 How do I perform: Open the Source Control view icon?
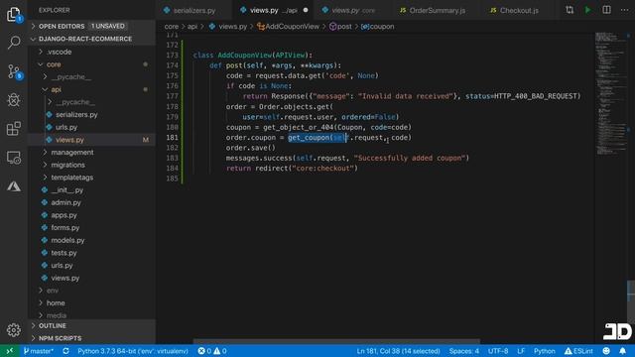13,71
